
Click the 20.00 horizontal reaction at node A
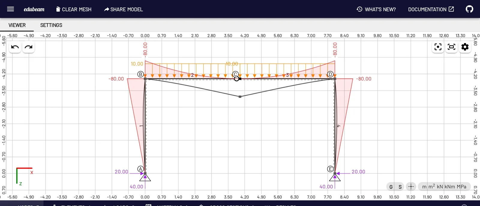[x=121, y=172]
